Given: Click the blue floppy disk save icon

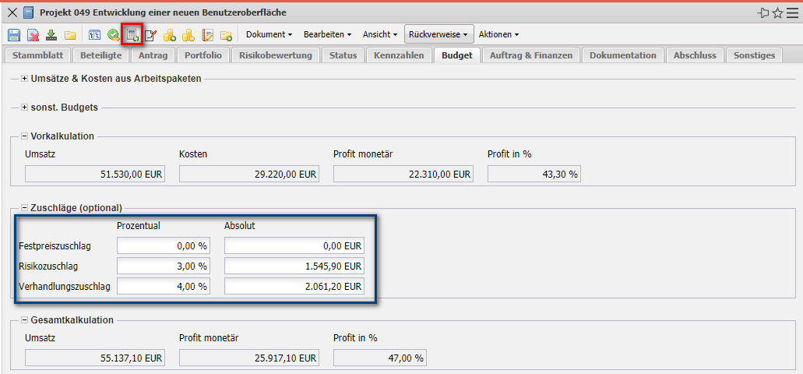Looking at the screenshot, I should pyautogui.click(x=13, y=35).
